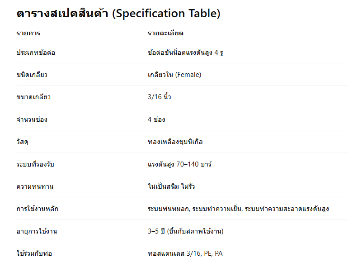The image size is (348, 277).
Task: Select the "ท่อสแตนเลส 3/16, PE, PA" cell
Action: pyautogui.click(x=185, y=253)
